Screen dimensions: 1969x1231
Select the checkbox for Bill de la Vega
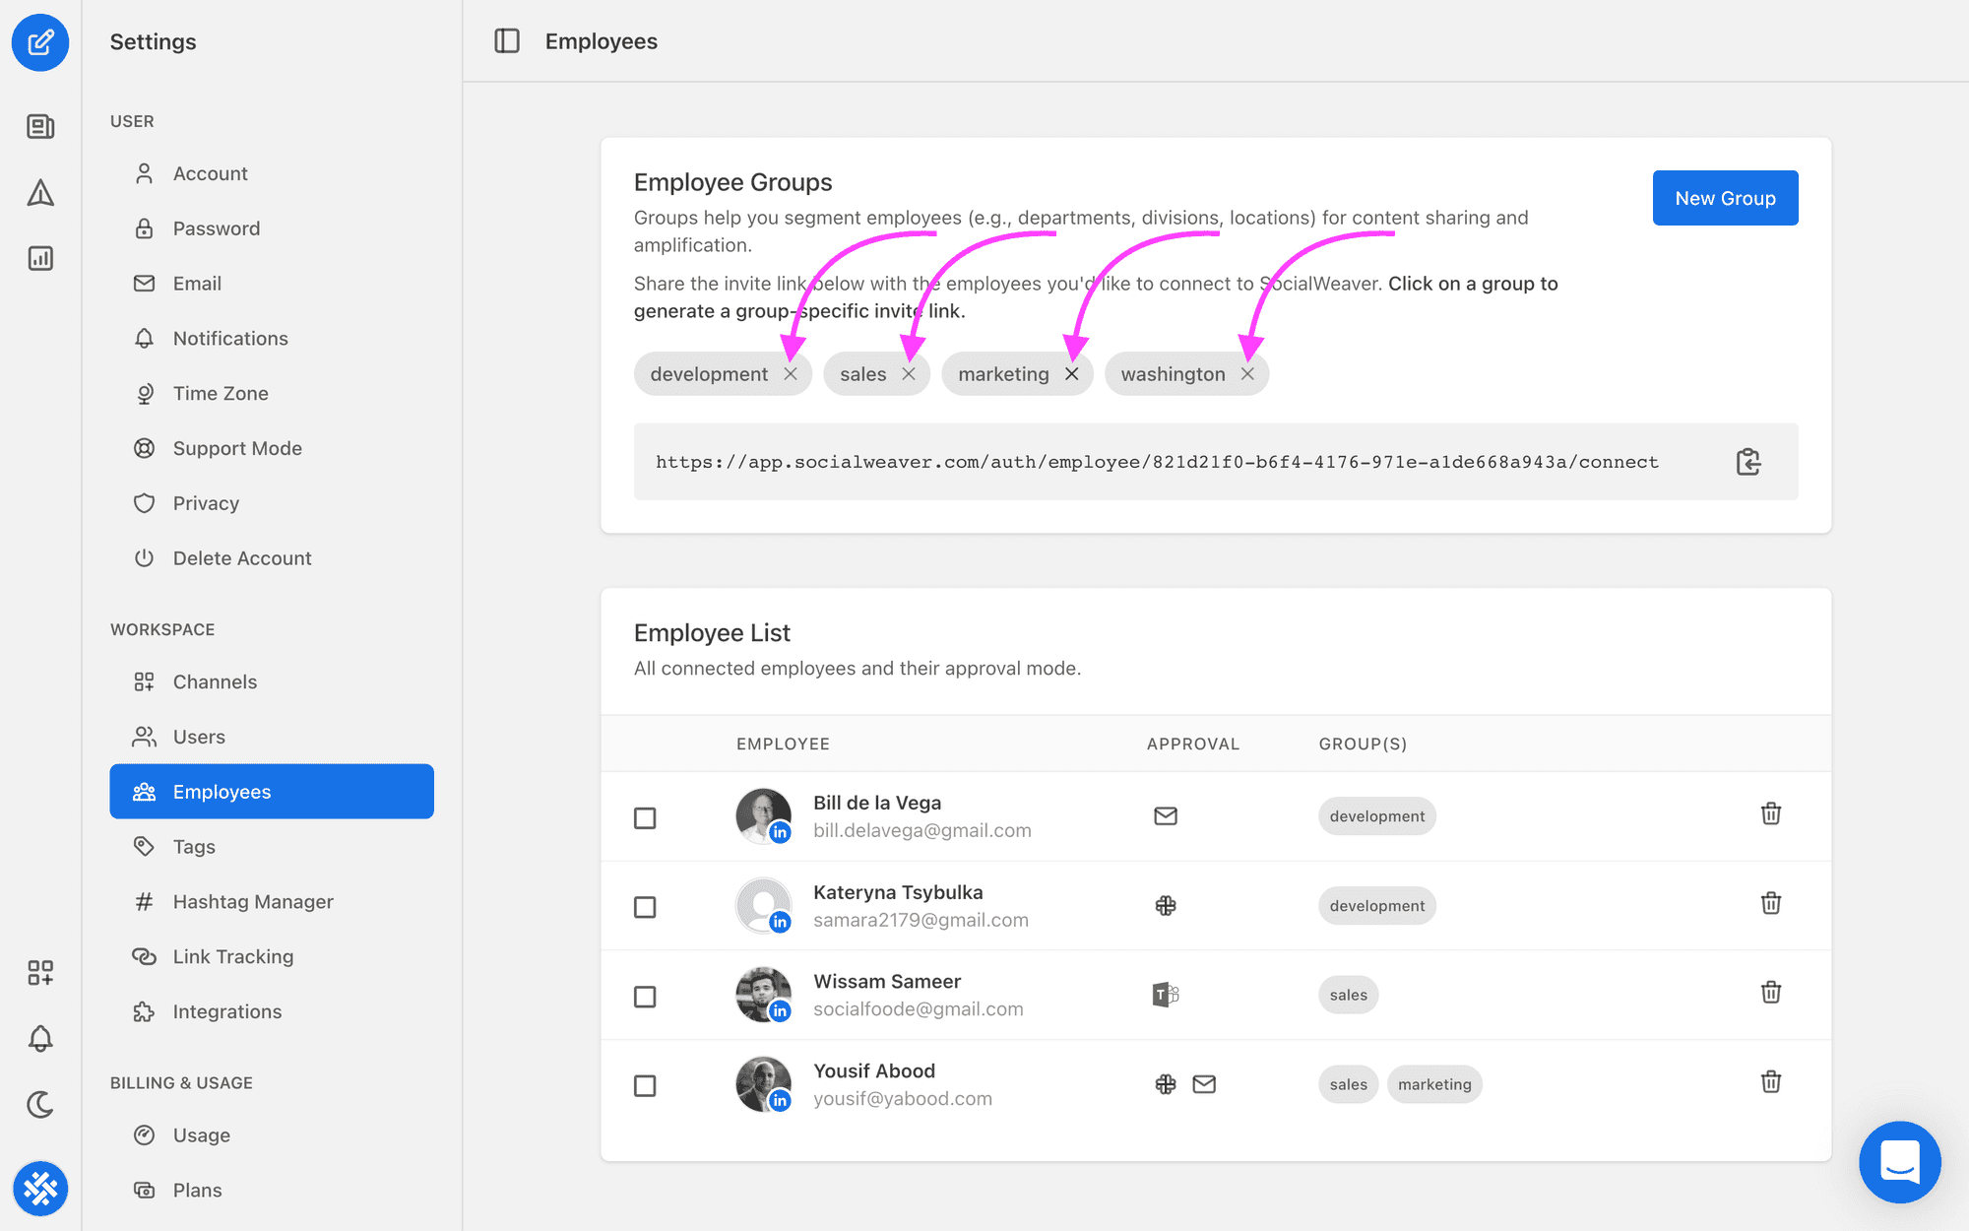(645, 818)
